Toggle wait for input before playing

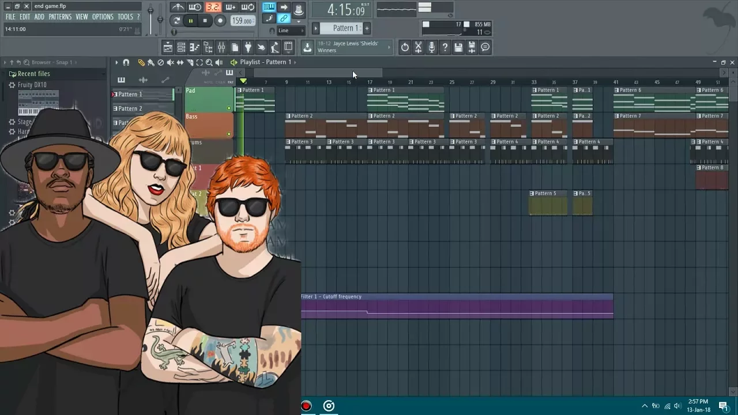click(x=195, y=7)
